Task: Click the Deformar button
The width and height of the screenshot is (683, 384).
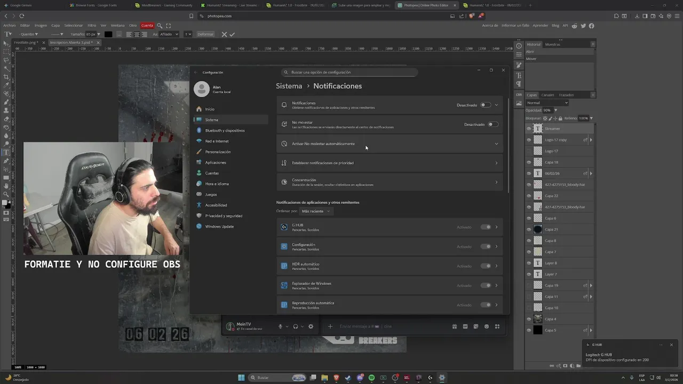Action: click(x=205, y=34)
